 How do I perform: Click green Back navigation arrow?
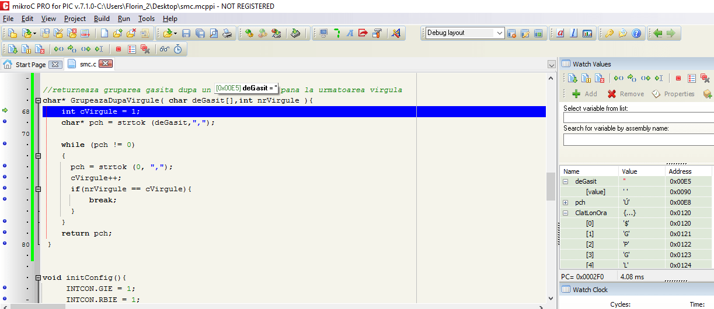tap(658, 33)
